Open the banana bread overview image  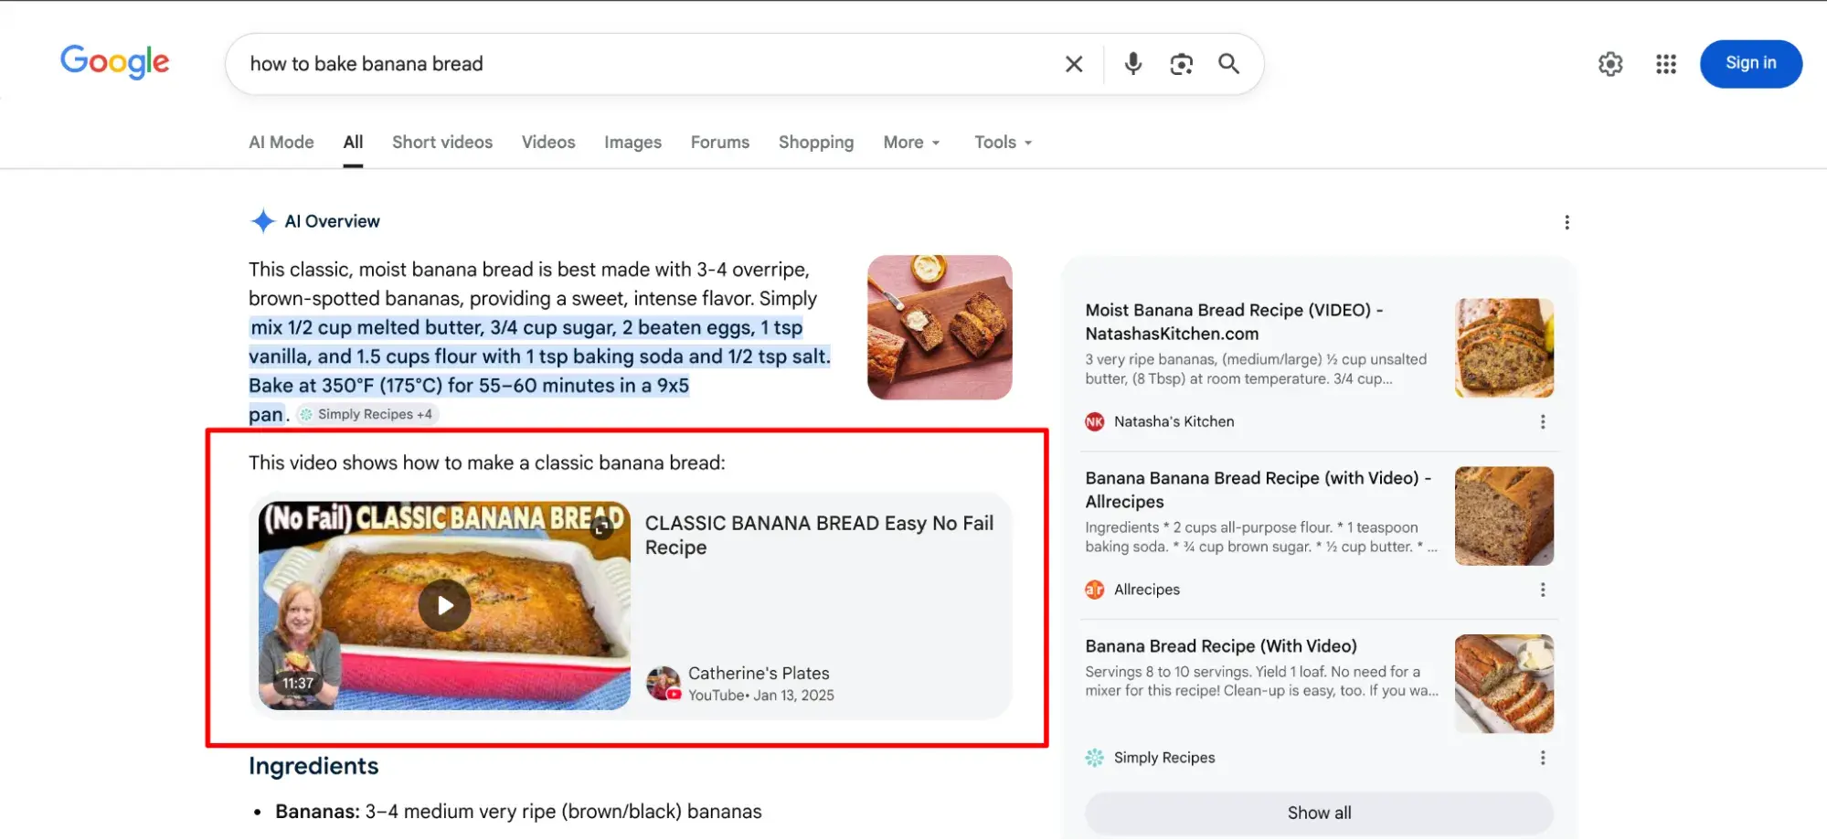pos(940,327)
